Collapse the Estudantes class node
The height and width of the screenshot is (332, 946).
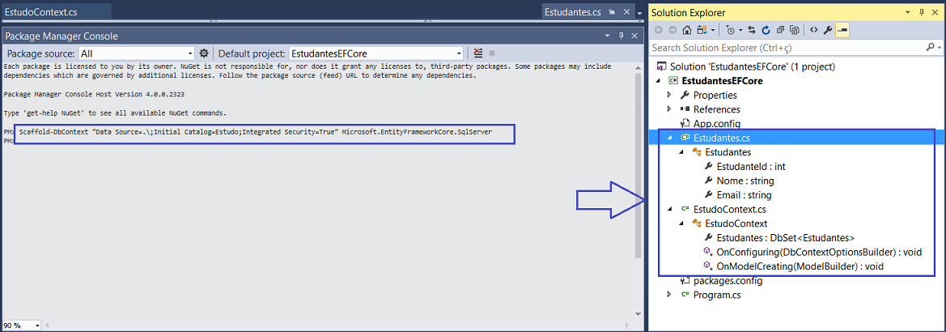(681, 152)
